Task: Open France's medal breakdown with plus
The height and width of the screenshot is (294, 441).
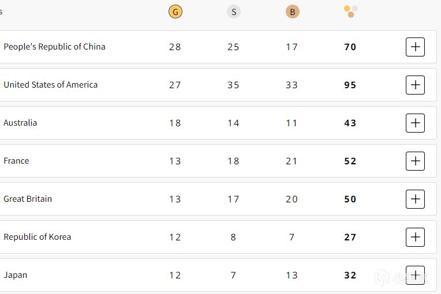Action: (x=415, y=161)
